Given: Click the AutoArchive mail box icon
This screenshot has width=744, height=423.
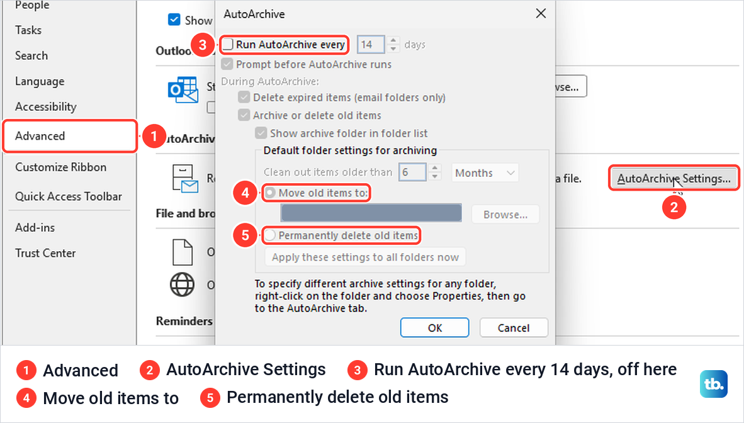Looking at the screenshot, I should coord(184,179).
